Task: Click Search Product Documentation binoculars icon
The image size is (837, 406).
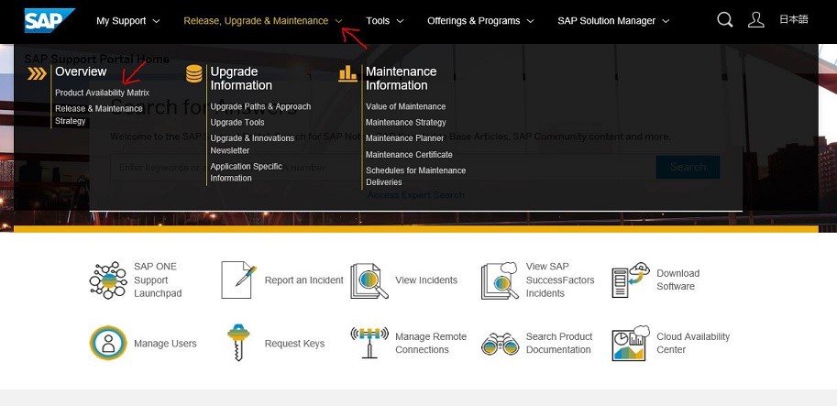Action: pos(500,344)
